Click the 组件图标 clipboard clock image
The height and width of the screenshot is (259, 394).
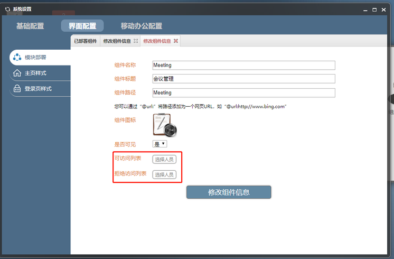pyautogui.click(x=165, y=125)
